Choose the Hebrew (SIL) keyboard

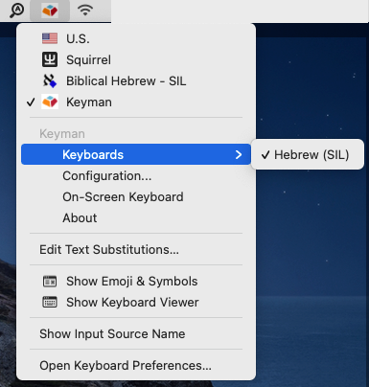[x=308, y=154]
